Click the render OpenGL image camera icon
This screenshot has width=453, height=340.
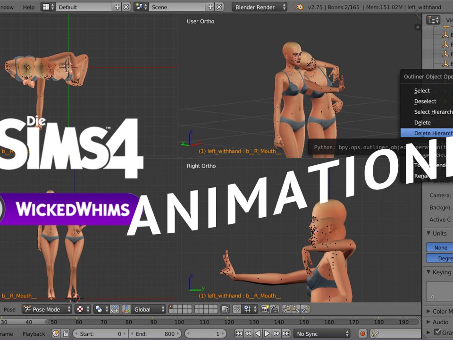265,309
